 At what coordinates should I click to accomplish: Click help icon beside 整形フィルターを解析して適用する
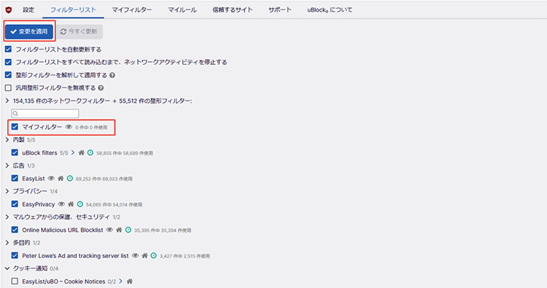click(112, 75)
